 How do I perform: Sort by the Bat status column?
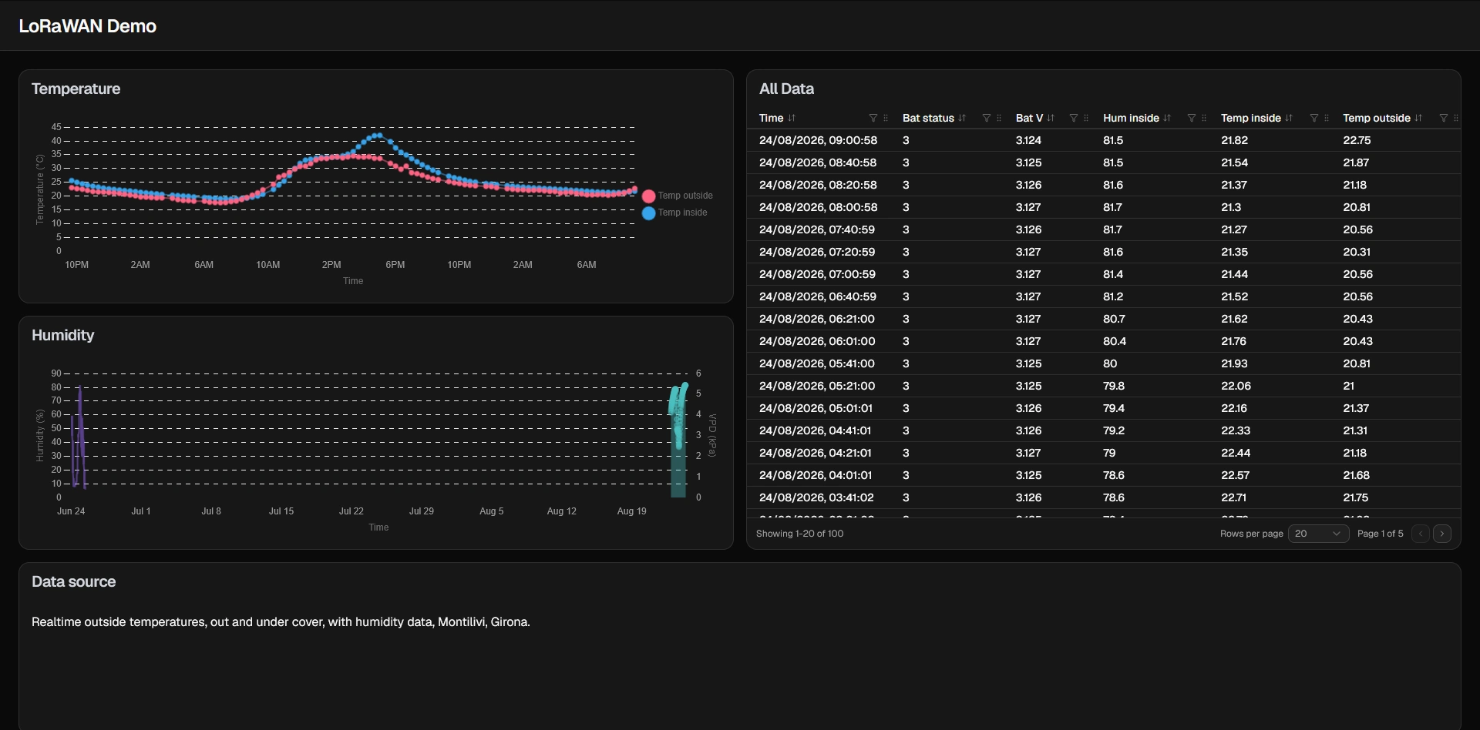pos(962,118)
